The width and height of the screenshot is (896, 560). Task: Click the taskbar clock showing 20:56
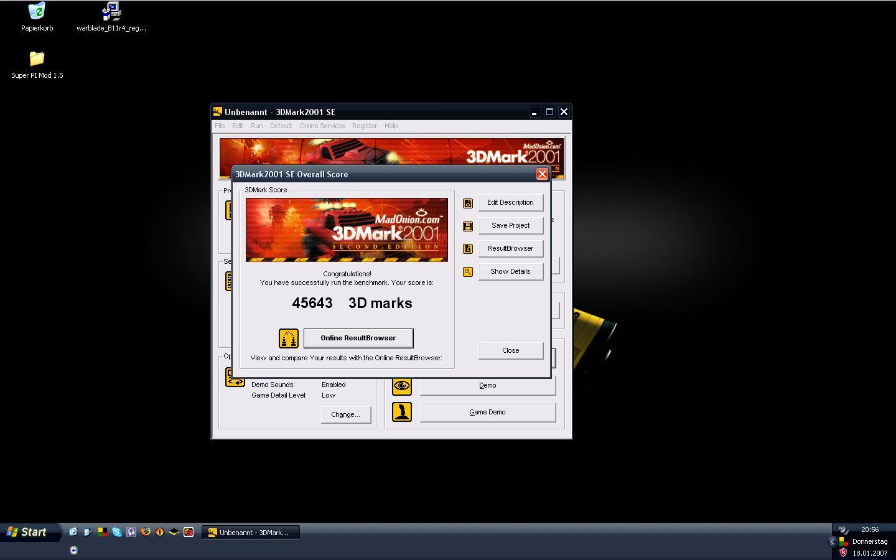[x=870, y=530]
